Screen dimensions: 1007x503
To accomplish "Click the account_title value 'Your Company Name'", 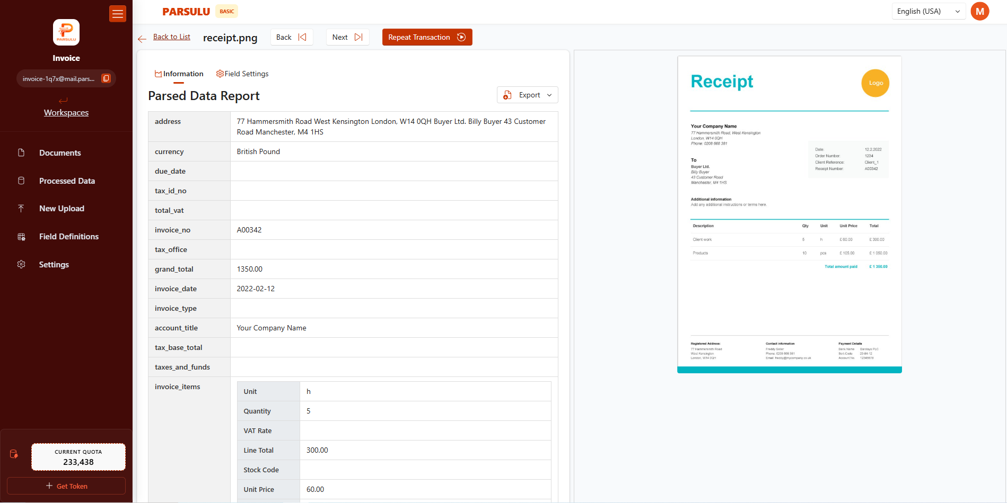I will (272, 328).
